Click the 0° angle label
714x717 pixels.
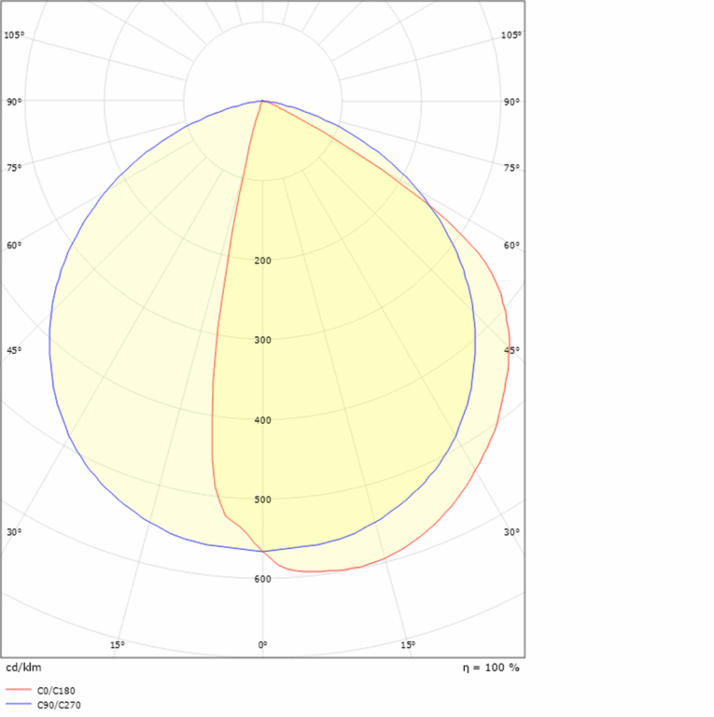click(262, 645)
